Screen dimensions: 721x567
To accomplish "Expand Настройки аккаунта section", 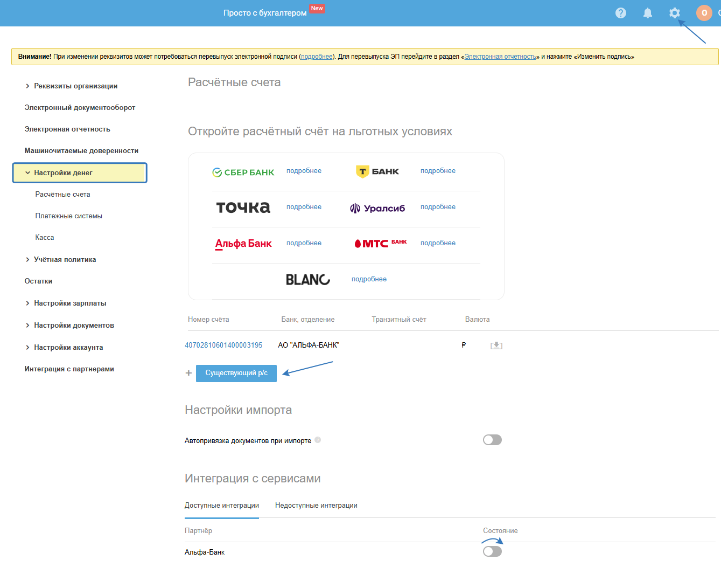I will click(64, 348).
